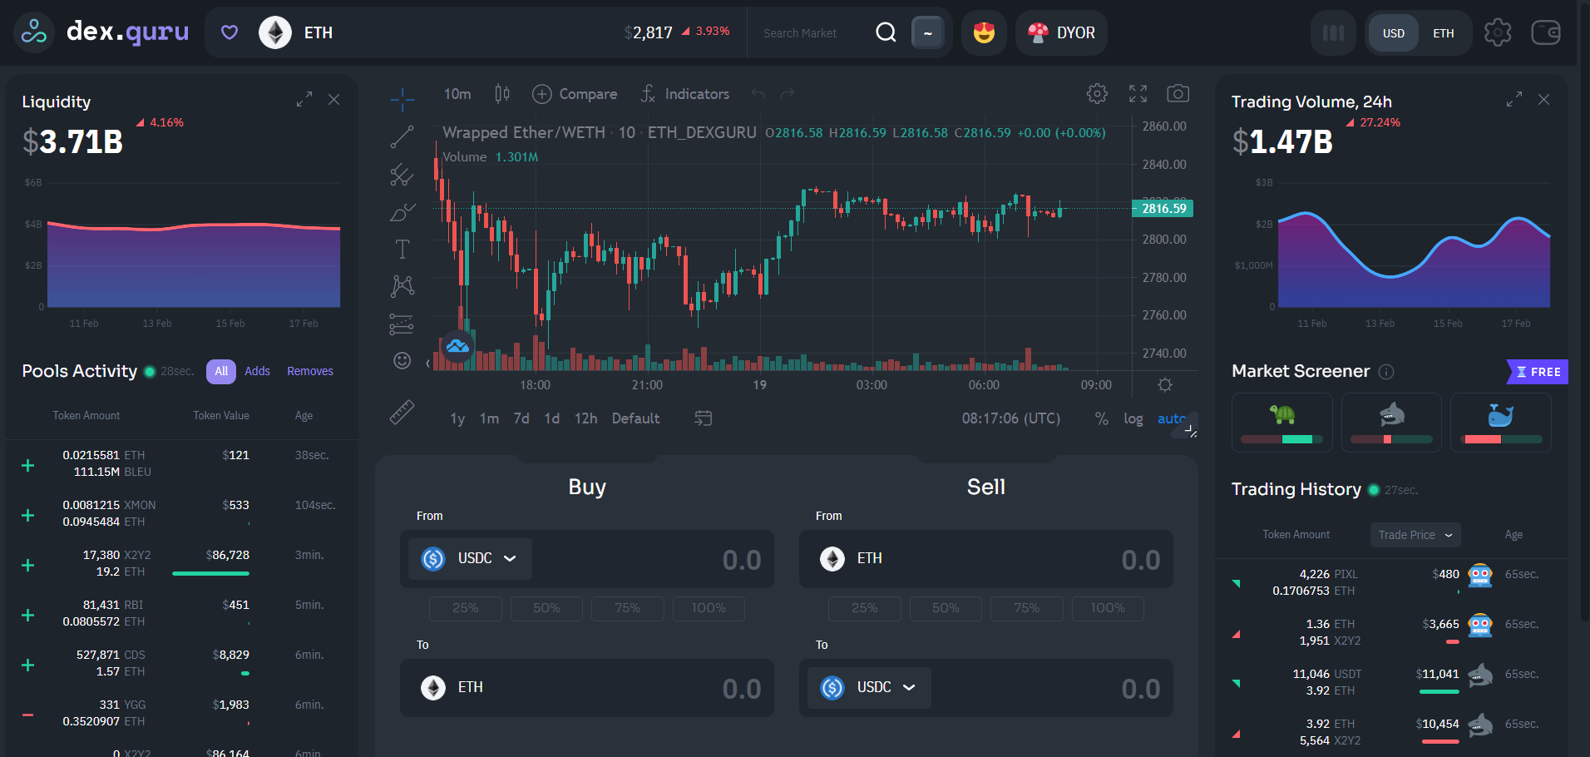Open the 10m interval selector
The height and width of the screenshot is (757, 1590).
coord(457,94)
